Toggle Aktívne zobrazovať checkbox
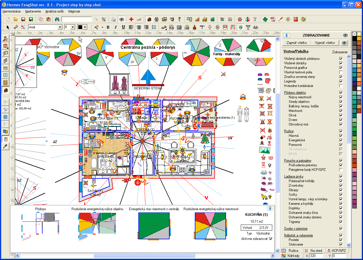This screenshot has height=260, width=363. coord(271,239)
